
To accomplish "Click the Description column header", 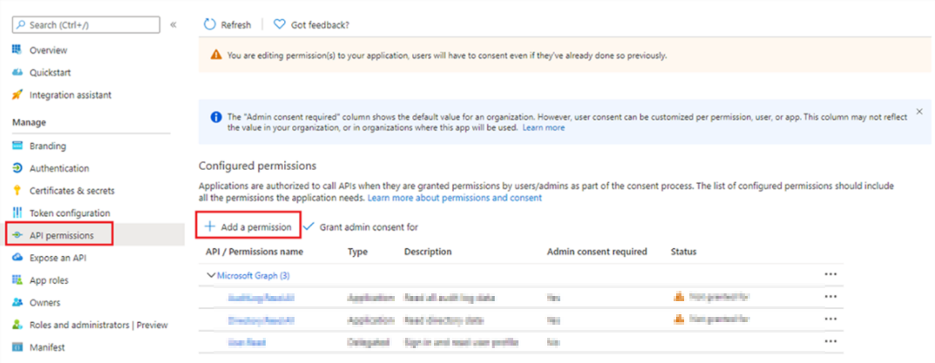I will [x=428, y=252].
